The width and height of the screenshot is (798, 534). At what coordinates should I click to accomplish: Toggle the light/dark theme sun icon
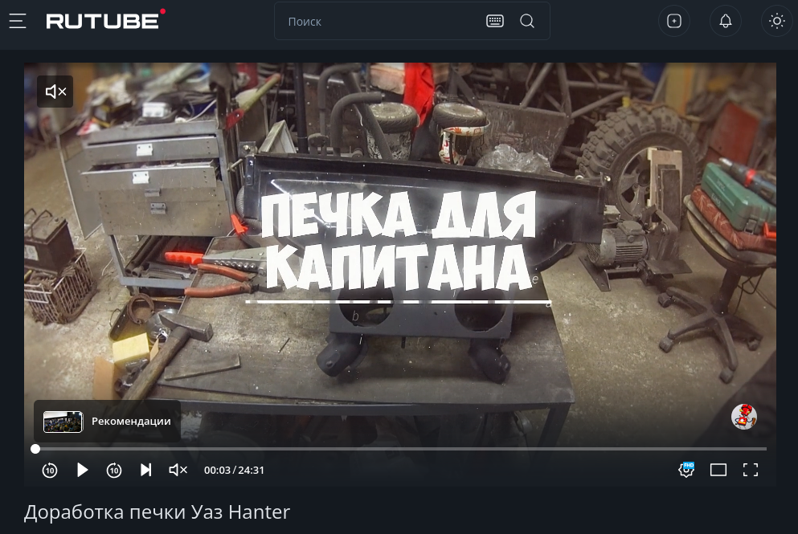pyautogui.click(x=776, y=22)
